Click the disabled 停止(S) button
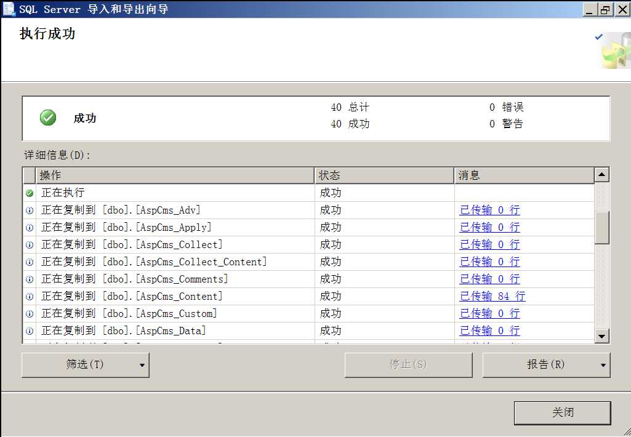Image resolution: width=631 pixels, height=437 pixels. [409, 365]
